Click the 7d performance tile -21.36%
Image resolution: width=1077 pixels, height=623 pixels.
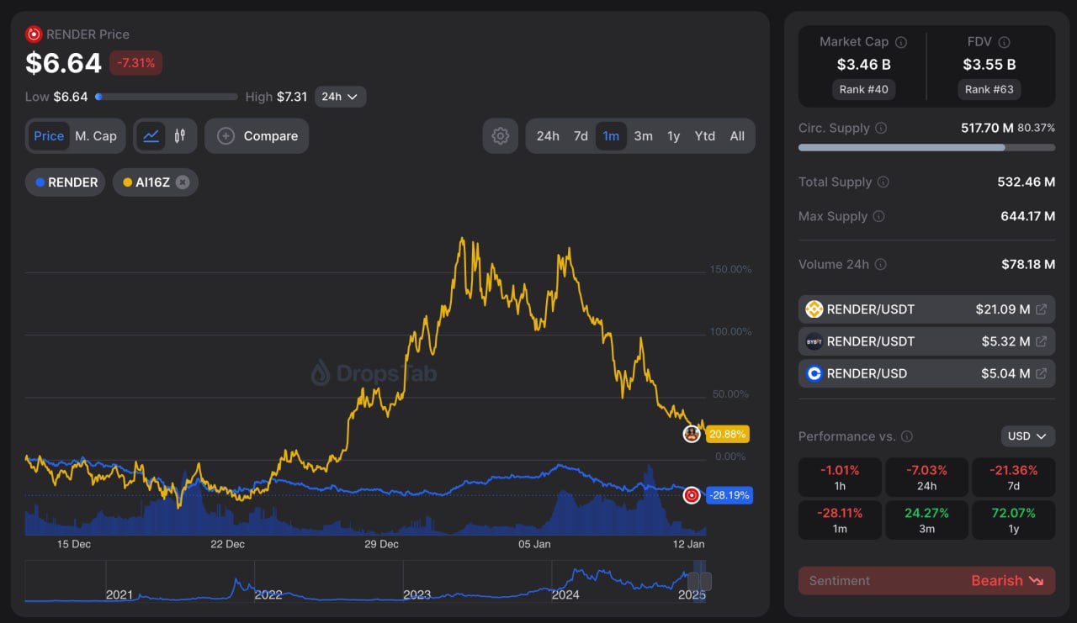click(1013, 478)
